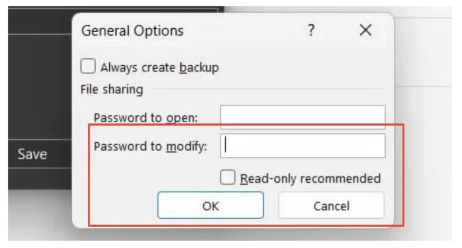Click the "Always create backup" label text

pos(159,67)
